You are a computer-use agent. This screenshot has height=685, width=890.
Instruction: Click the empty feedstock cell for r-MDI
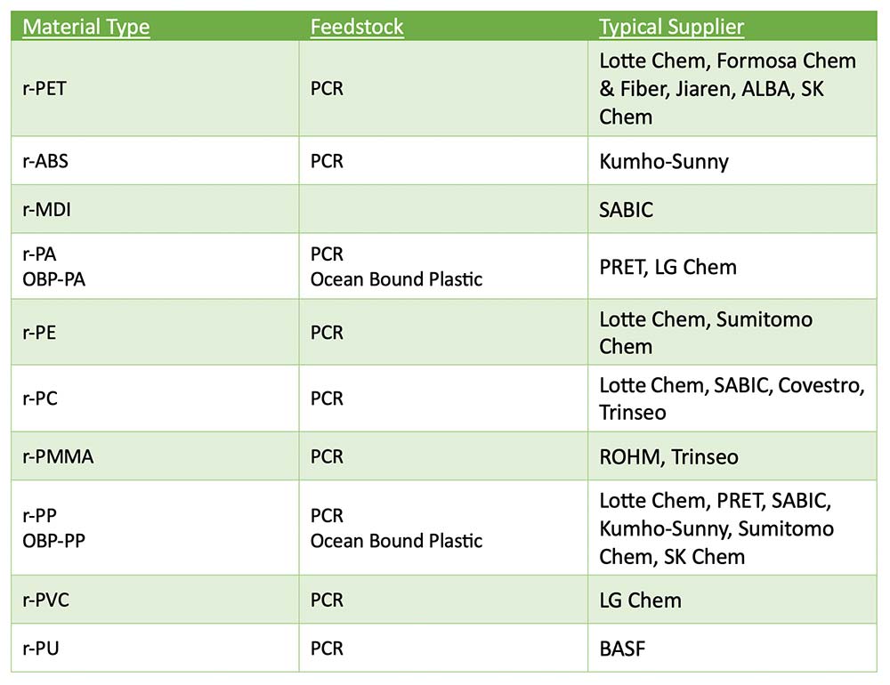click(x=443, y=209)
